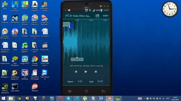The image size is (181, 101).
Task: Open The KMPlayer desktop shortcut
Action: tap(25, 75)
